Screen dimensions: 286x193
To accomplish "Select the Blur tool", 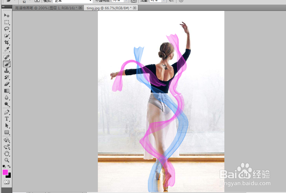I will coord(6,97).
